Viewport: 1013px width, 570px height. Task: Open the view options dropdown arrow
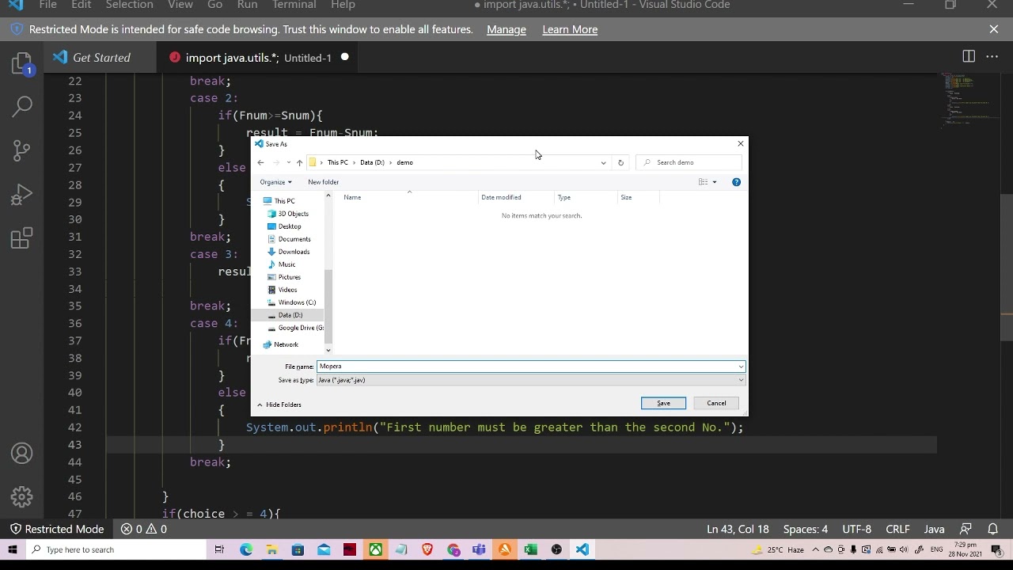pos(714,182)
